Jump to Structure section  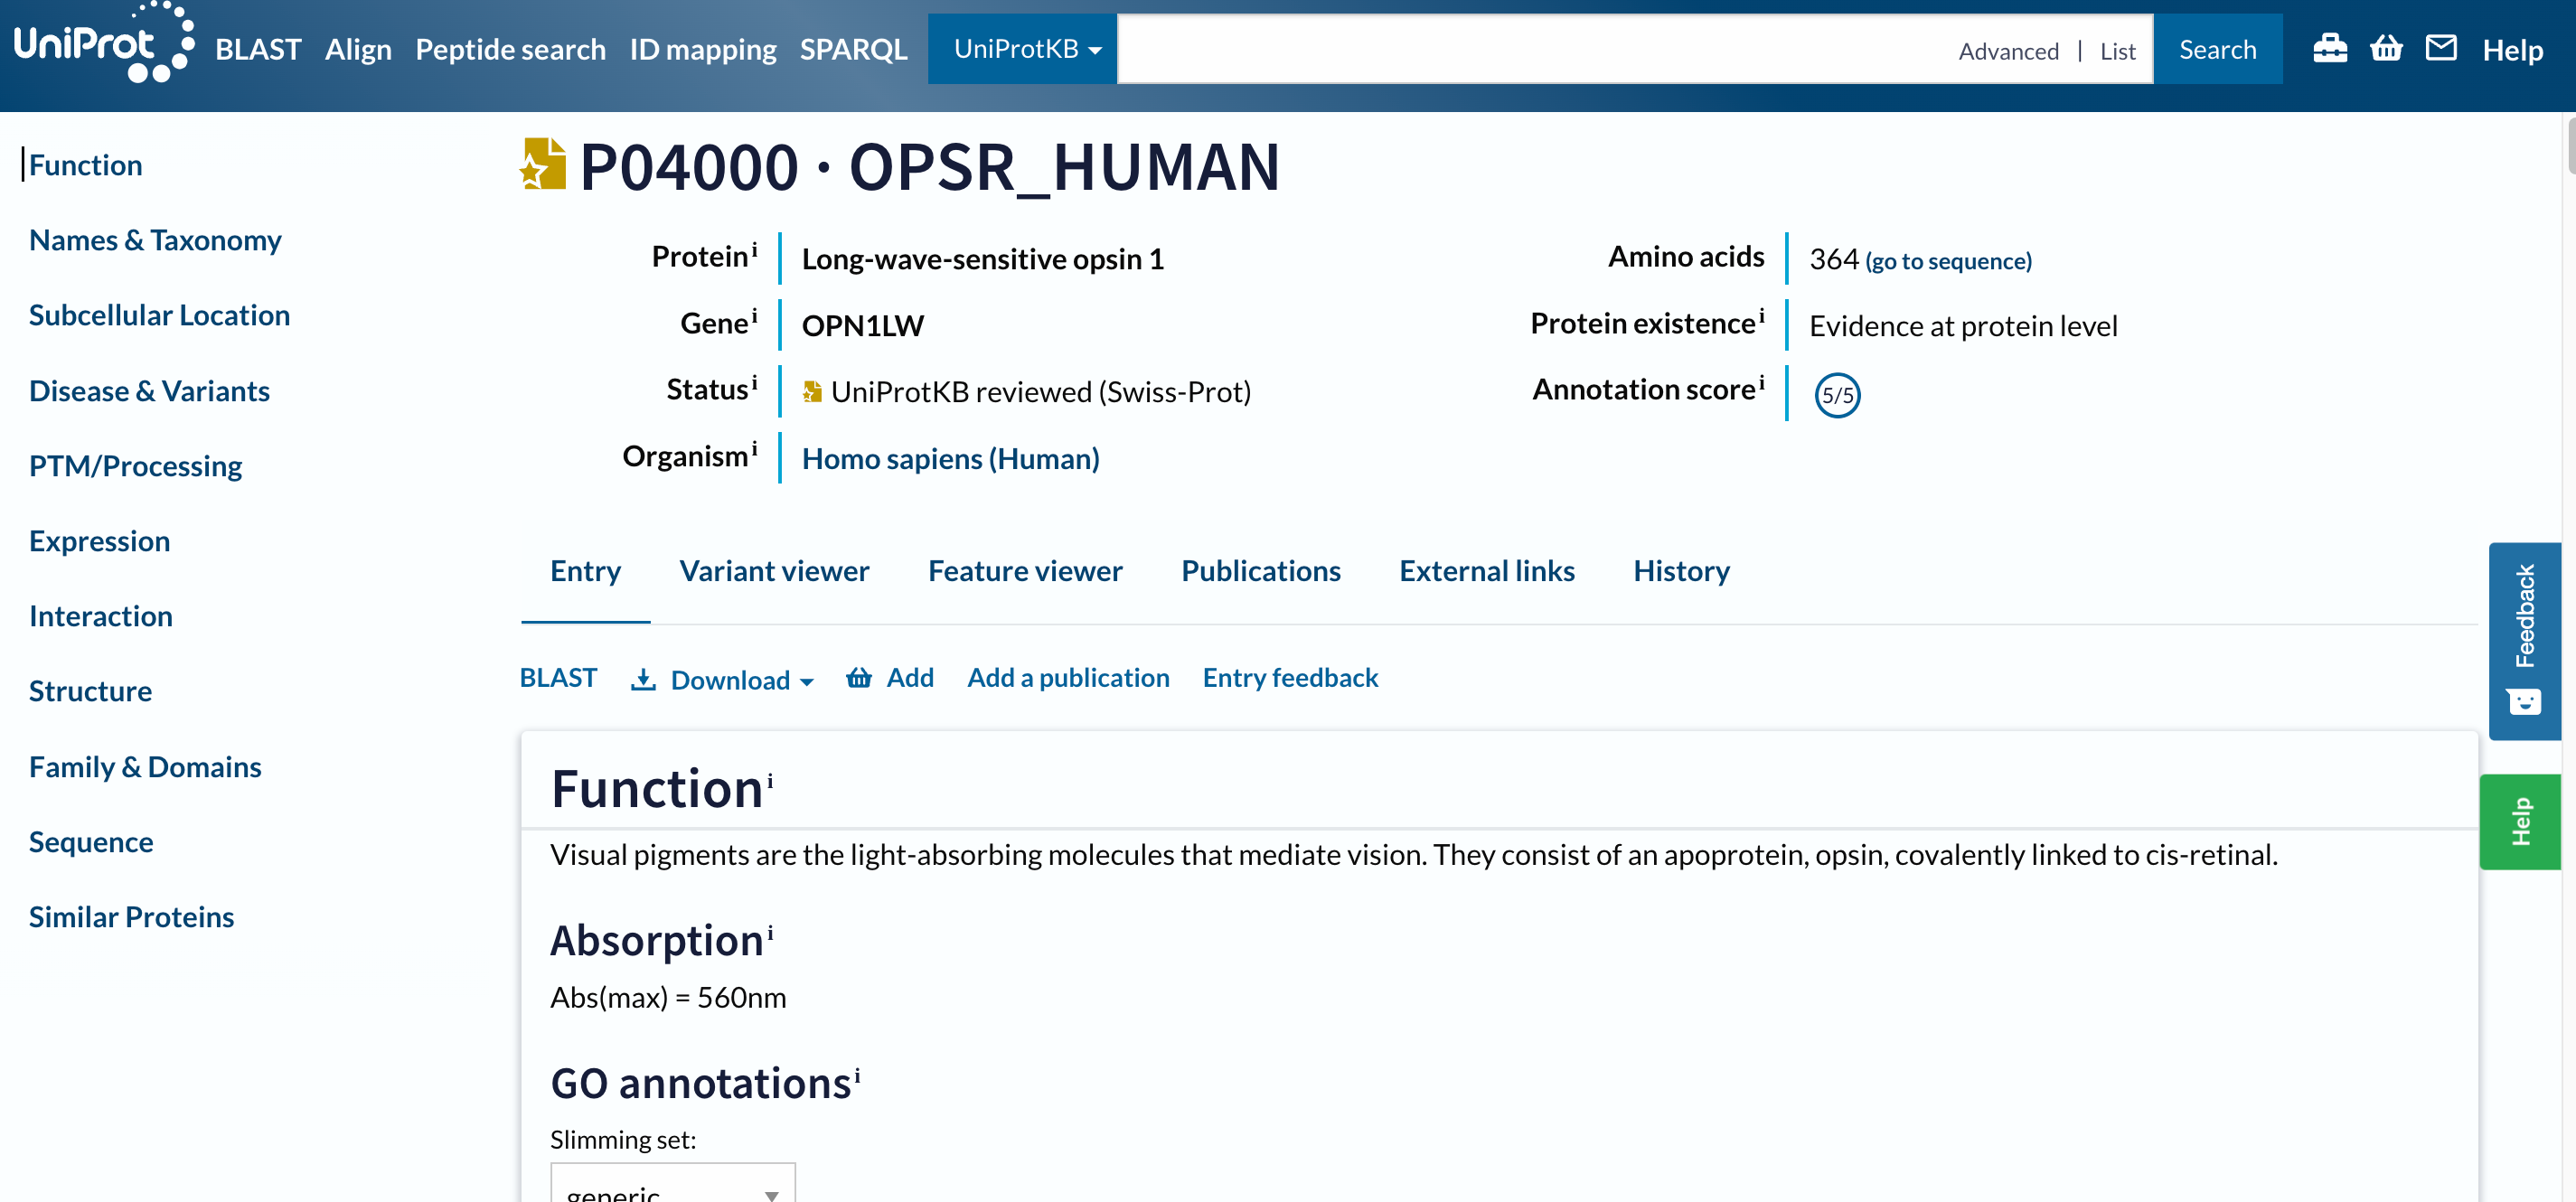(x=91, y=691)
